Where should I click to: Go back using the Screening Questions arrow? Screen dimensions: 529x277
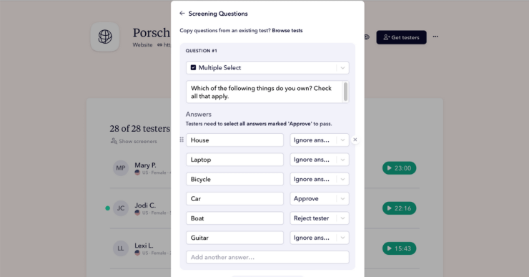(182, 14)
